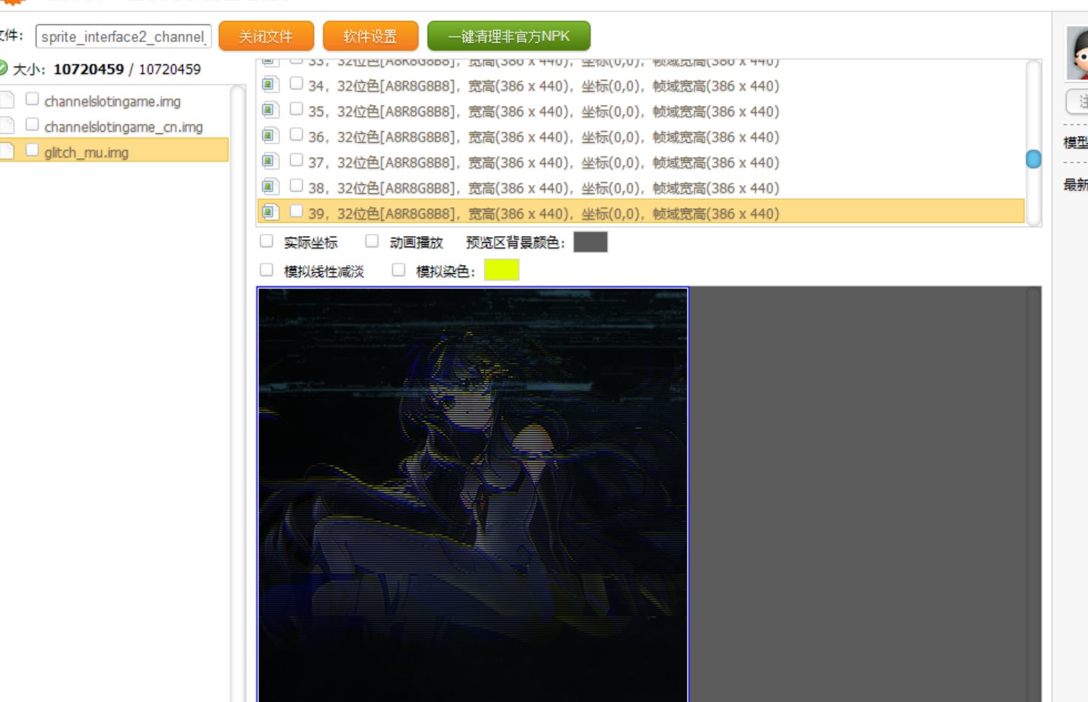This screenshot has height=702, width=1088.
Task: Click file icon next to channelslotingame.img
Action: [x=7, y=100]
